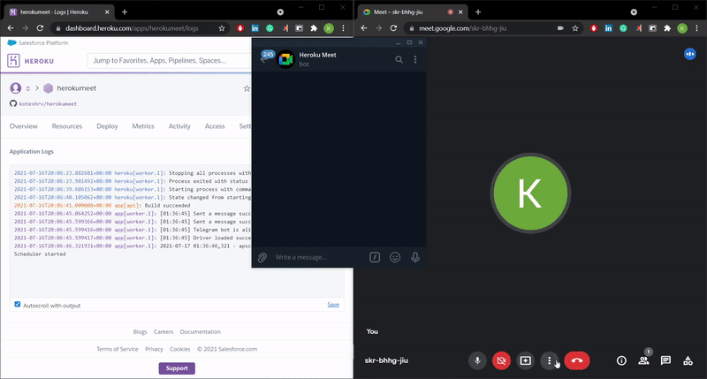
Task: Open meeting details info icon
Action: (621, 360)
